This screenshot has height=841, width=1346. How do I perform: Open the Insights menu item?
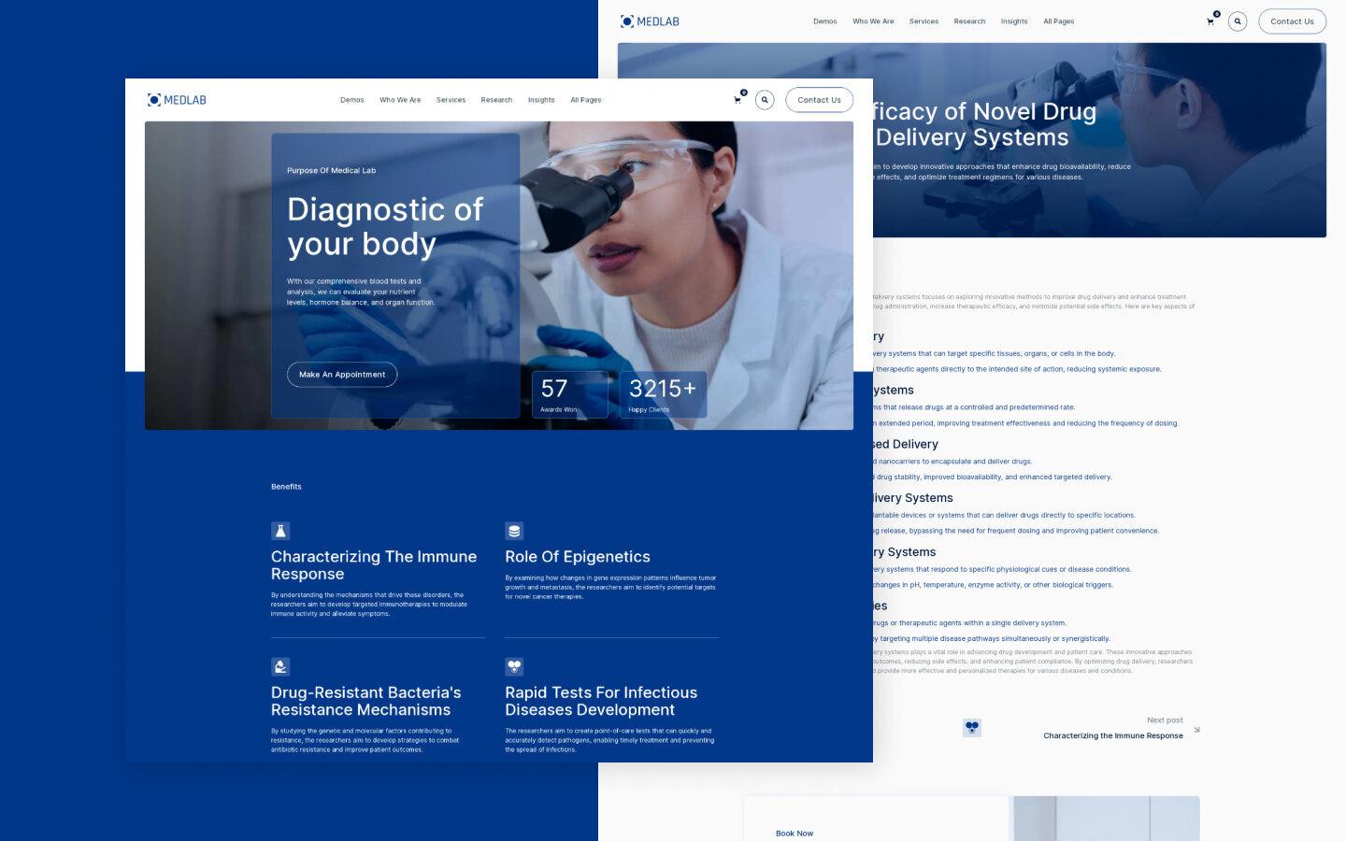[541, 100]
